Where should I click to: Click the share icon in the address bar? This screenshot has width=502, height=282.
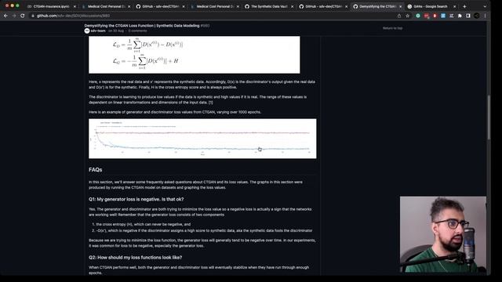pos(399,16)
